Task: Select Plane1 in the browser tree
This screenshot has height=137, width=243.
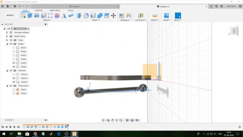Action: [x=24, y=89]
